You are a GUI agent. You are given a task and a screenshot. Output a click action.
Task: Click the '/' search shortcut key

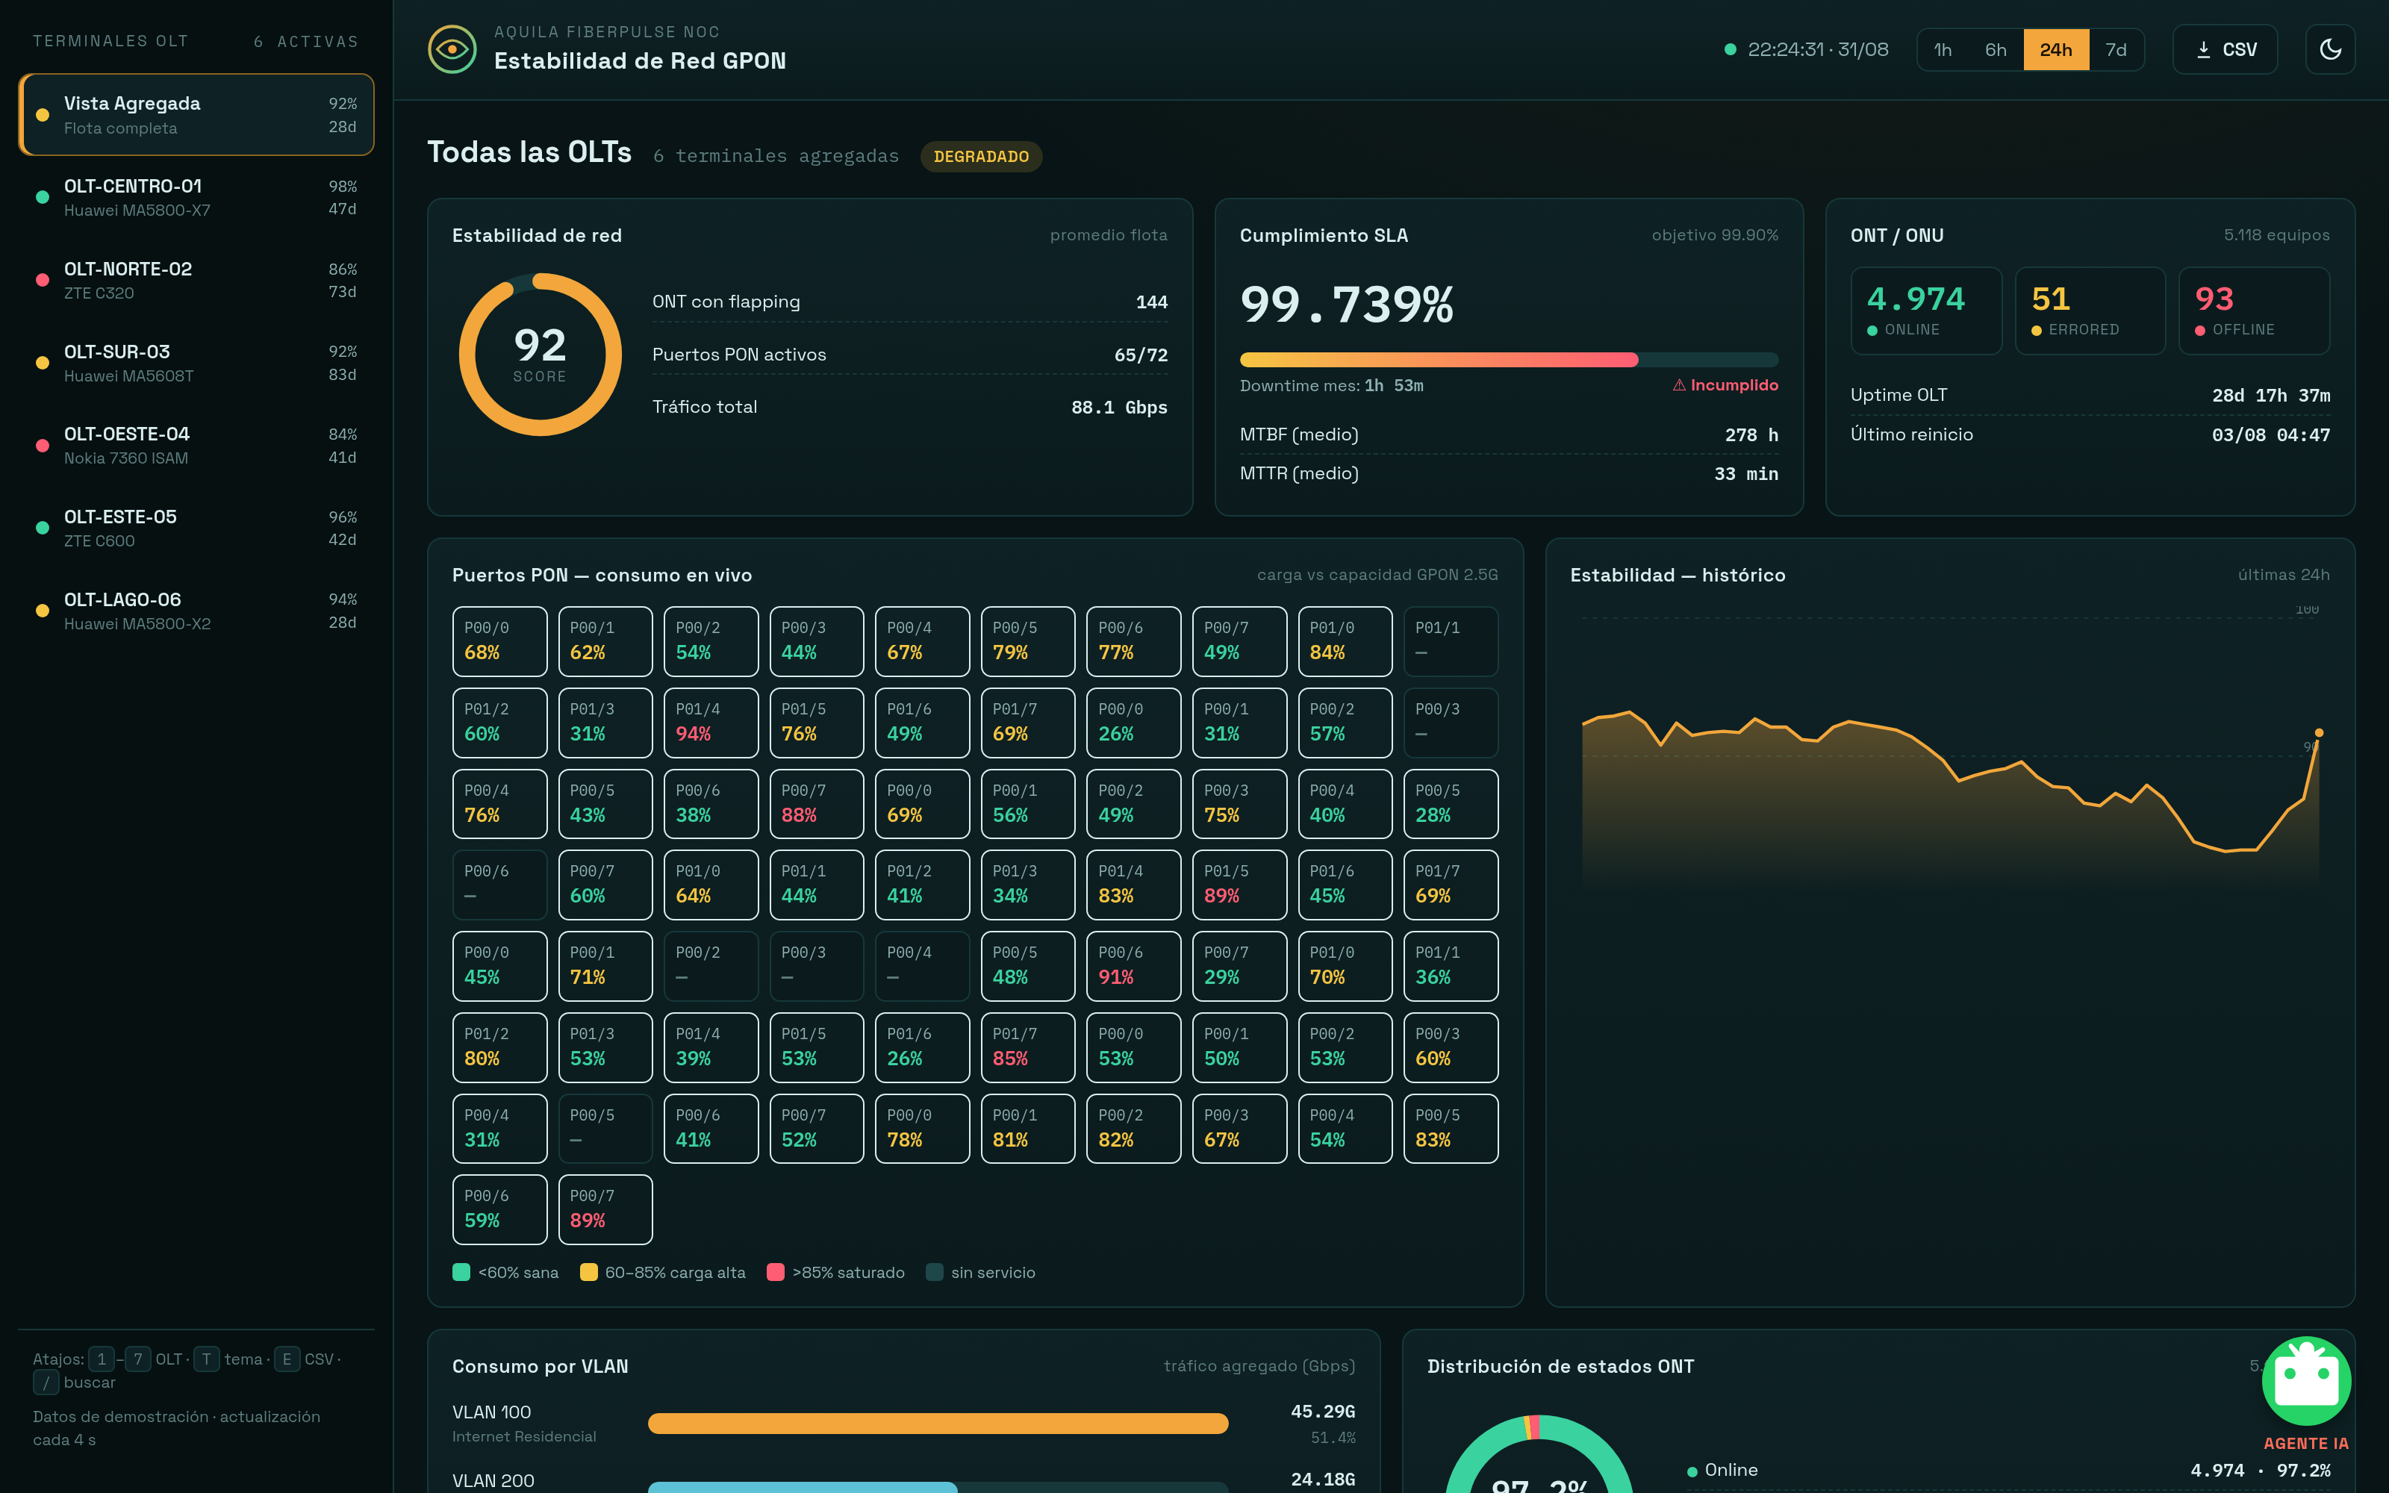[46, 1383]
